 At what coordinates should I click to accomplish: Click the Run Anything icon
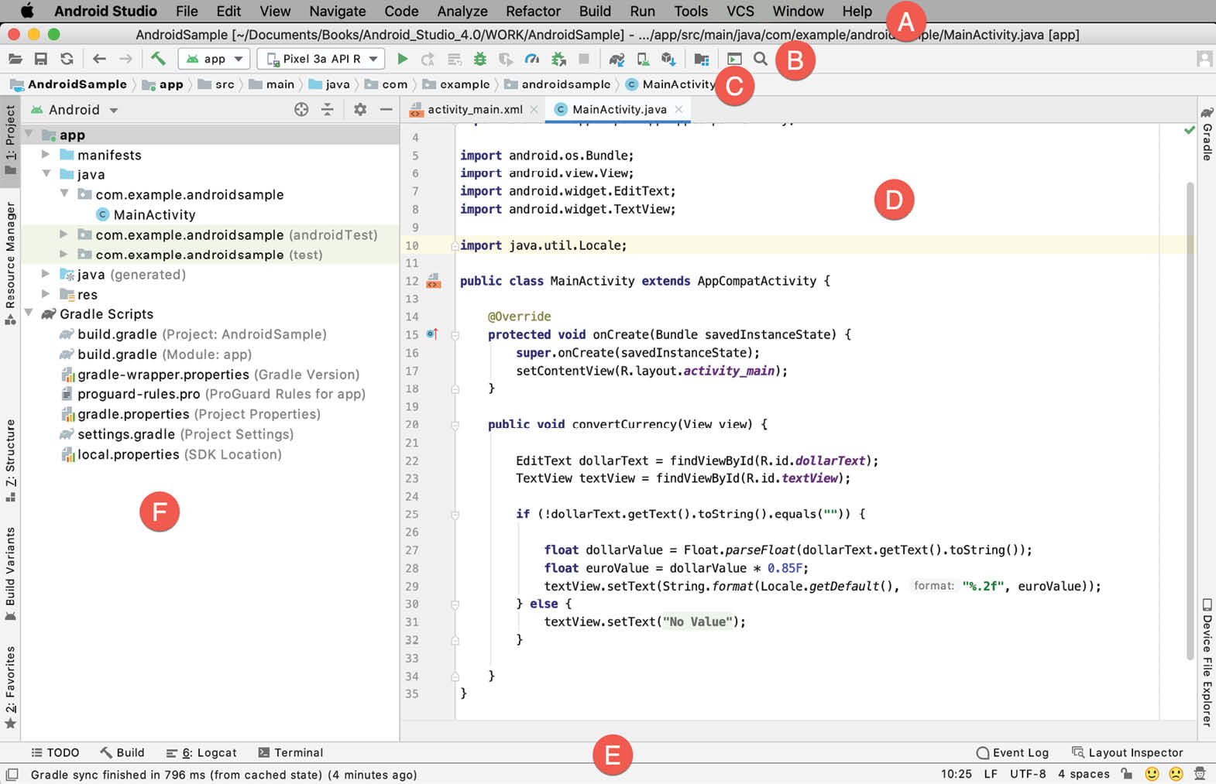pyautogui.click(x=734, y=59)
